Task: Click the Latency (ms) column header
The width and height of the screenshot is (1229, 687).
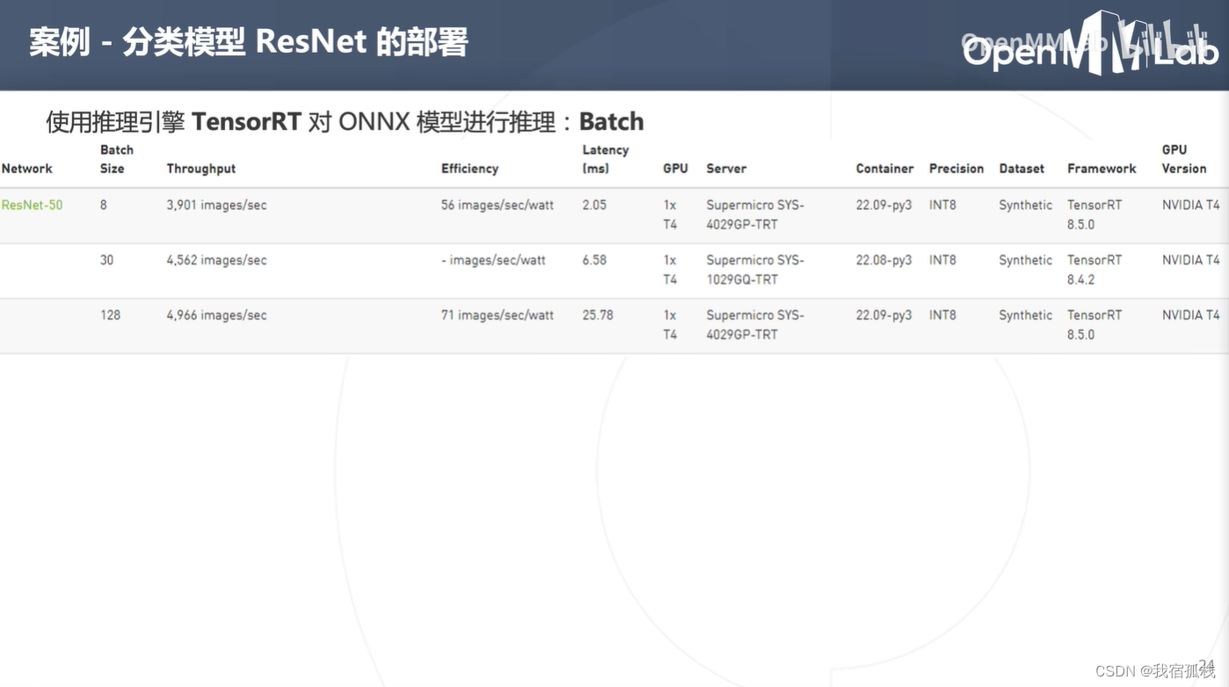Action: click(606, 159)
